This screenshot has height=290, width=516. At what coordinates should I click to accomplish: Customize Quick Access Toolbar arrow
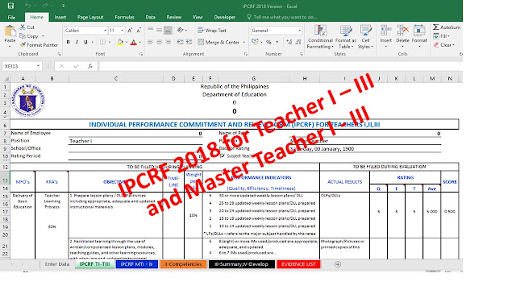tap(63, 6)
